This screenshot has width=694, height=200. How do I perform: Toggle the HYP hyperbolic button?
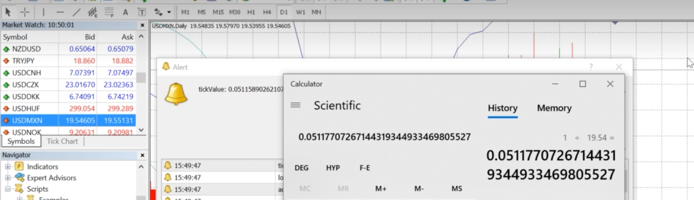point(333,168)
